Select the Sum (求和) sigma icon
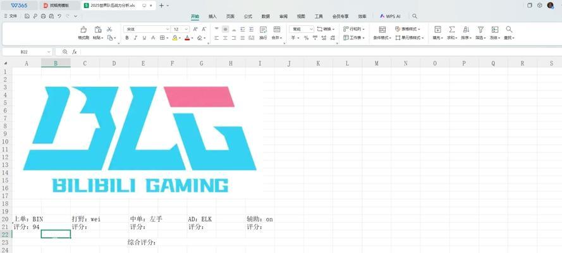The image size is (562, 253). point(452,29)
